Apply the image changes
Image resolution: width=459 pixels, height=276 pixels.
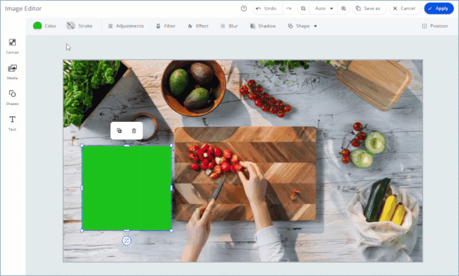[438, 9]
